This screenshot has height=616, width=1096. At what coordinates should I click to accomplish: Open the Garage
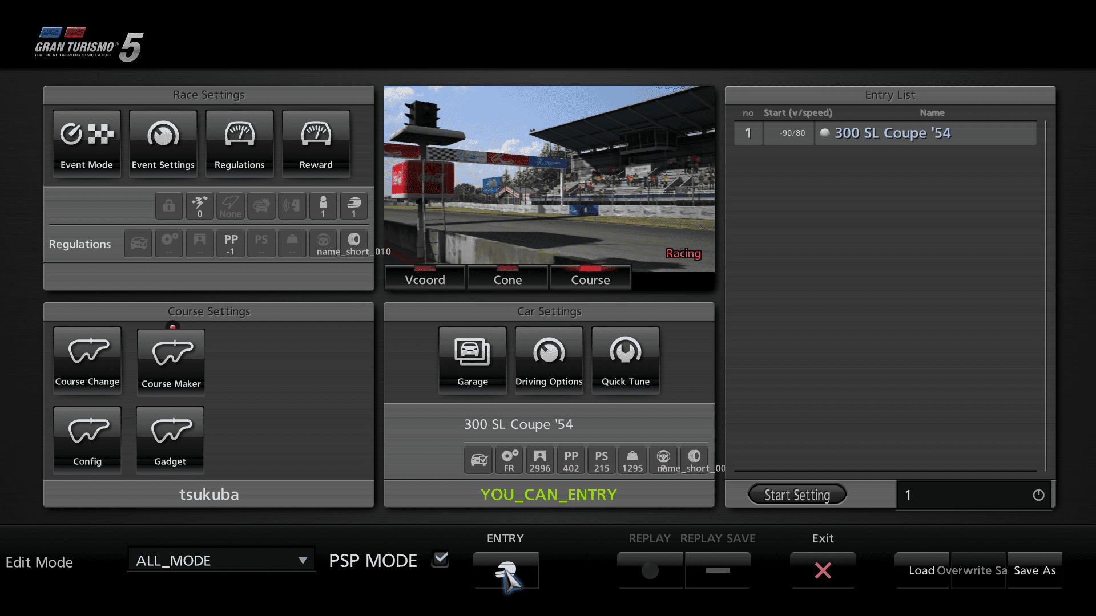pyautogui.click(x=473, y=360)
